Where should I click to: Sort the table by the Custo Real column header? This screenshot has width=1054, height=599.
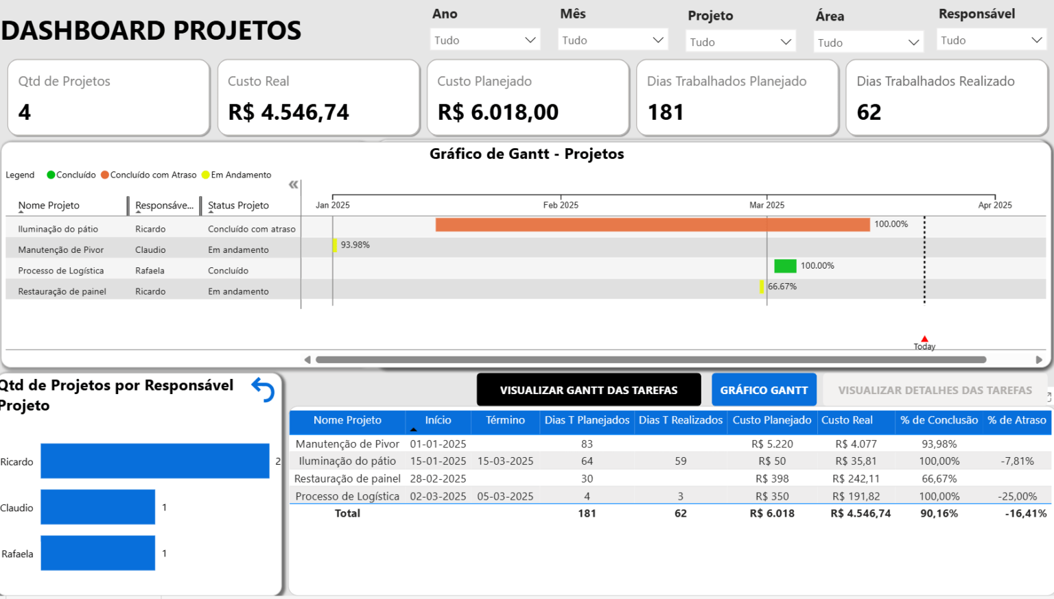tap(847, 421)
